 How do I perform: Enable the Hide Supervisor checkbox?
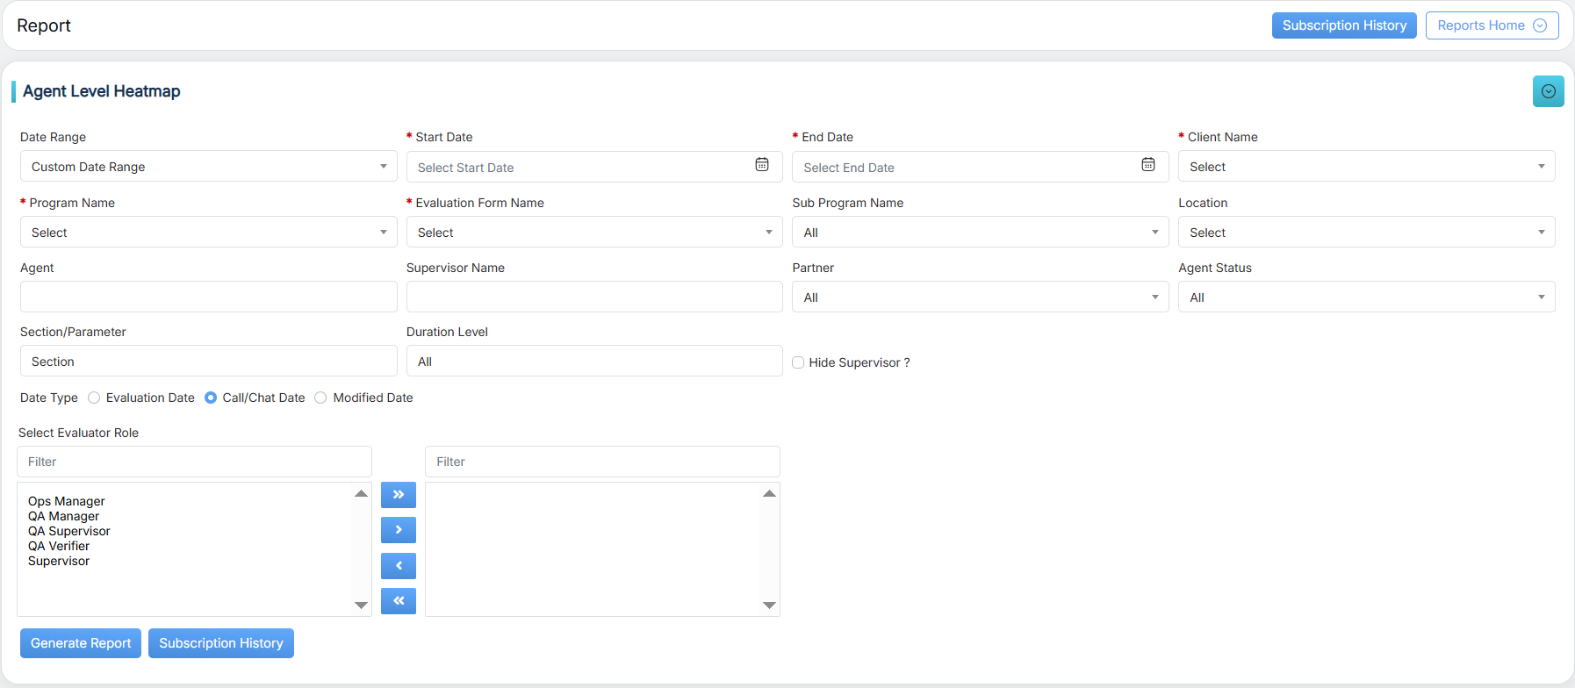(798, 362)
